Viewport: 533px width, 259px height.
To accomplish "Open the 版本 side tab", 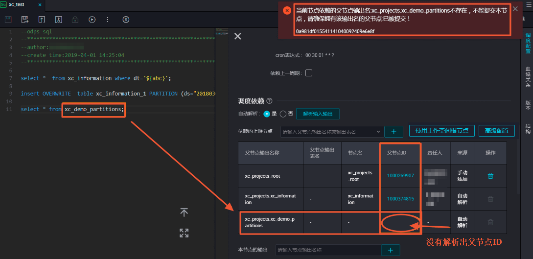I will coord(528,105).
